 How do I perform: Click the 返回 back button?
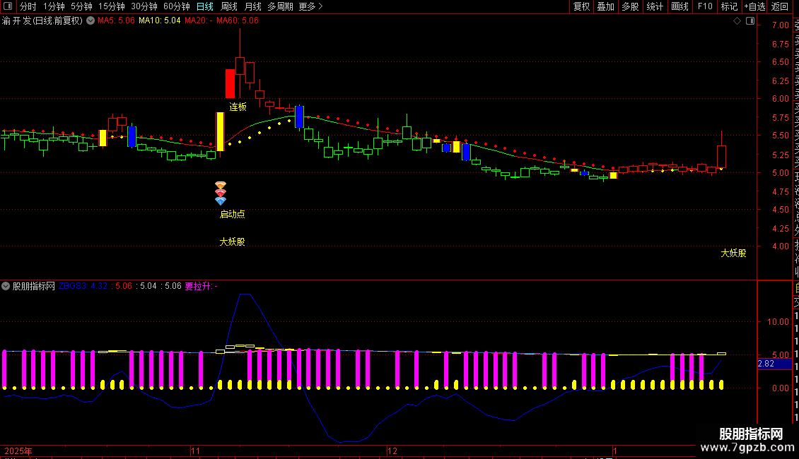(x=780, y=6)
